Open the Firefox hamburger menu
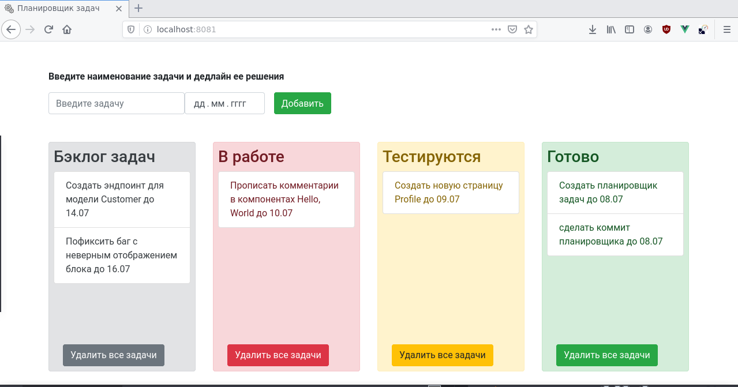This screenshot has height=387, width=738. coord(726,29)
